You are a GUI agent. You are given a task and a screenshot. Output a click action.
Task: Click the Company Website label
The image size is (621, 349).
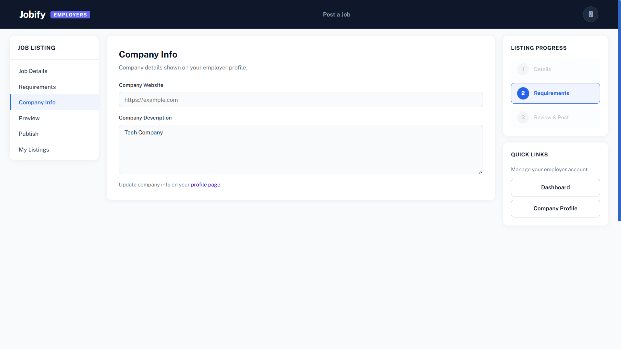tap(141, 85)
